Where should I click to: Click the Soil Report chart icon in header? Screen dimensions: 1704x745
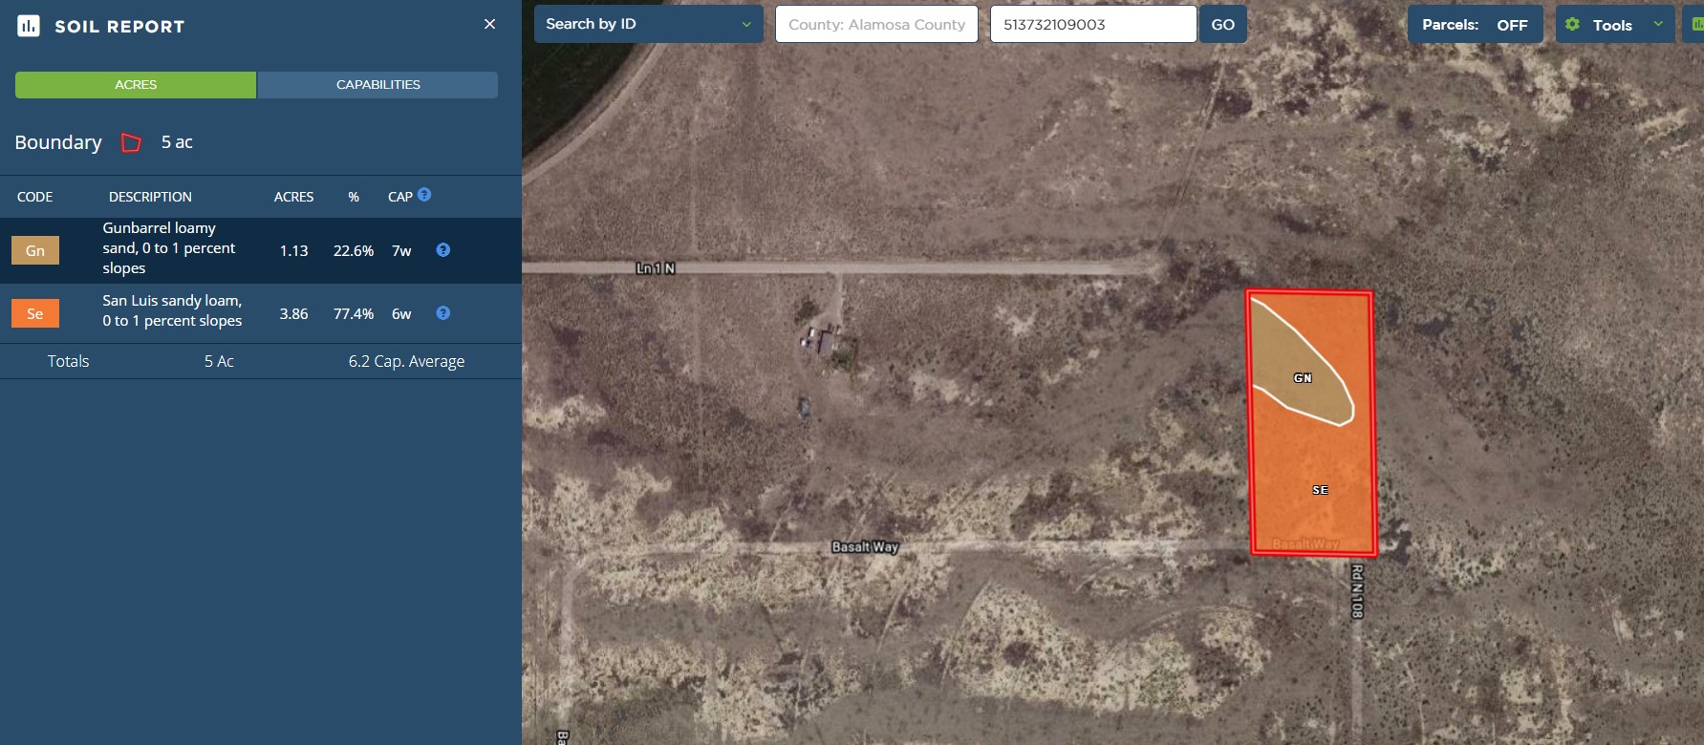(x=29, y=26)
